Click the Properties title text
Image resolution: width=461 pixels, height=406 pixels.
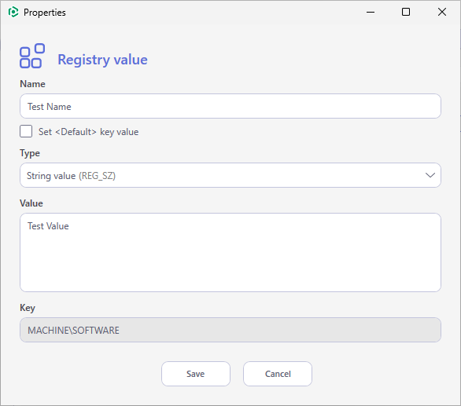point(45,13)
